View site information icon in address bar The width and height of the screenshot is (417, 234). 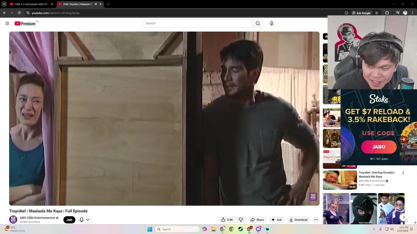(28, 13)
